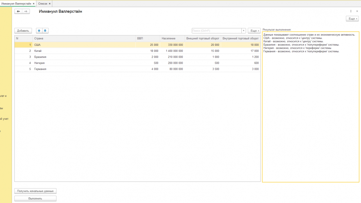This screenshot has height=203, width=361.
Task: Select the Нигерия row cell
Action: point(84,63)
